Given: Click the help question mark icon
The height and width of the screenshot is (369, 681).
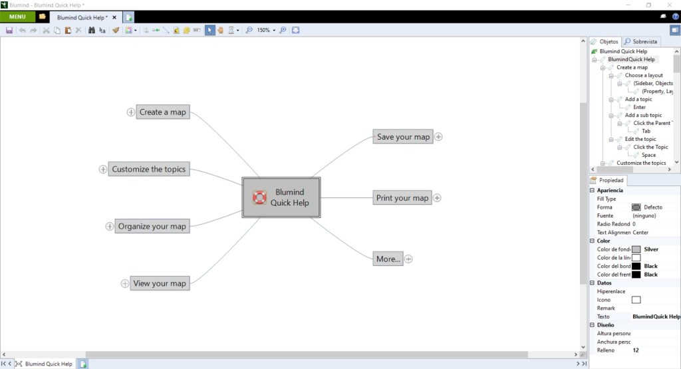Looking at the screenshot, I should (675, 16).
